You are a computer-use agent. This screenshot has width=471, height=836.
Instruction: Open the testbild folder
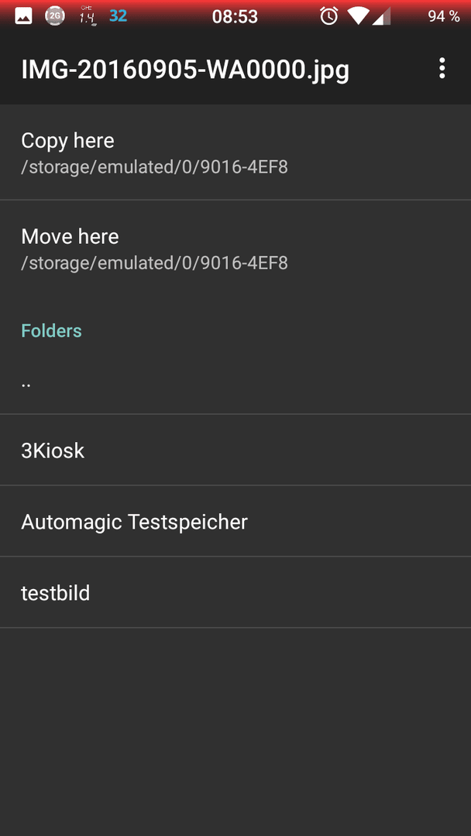[x=235, y=592]
